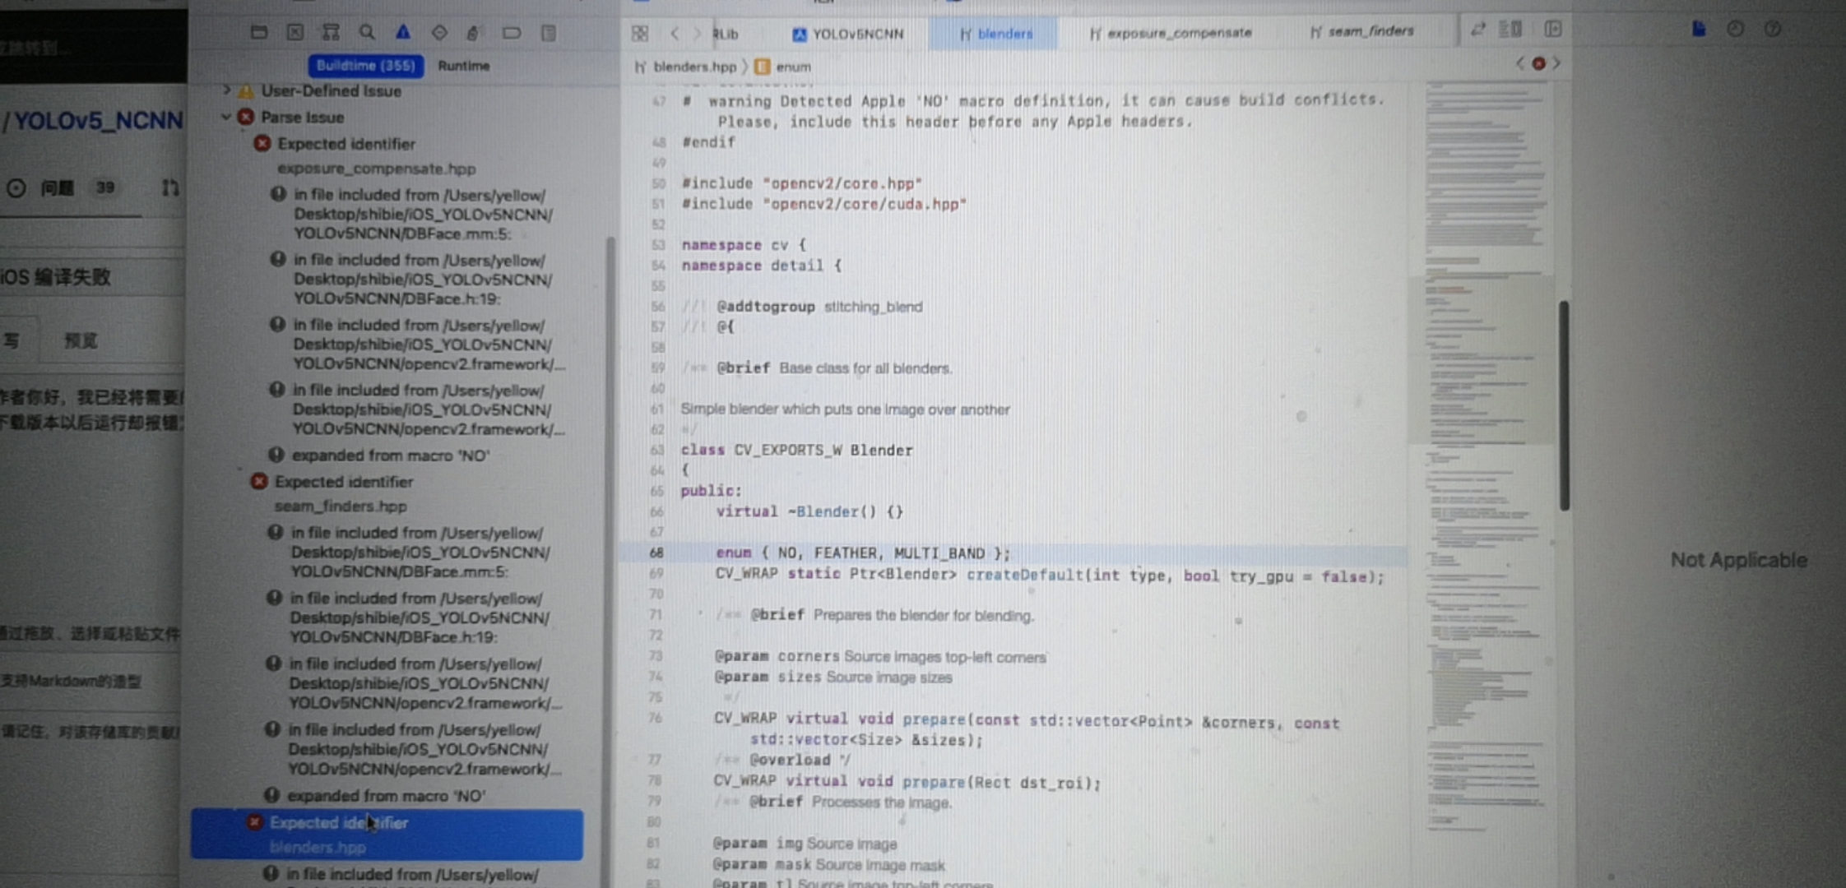Image resolution: width=1846 pixels, height=888 pixels.
Task: Show the History inspector clock icon
Action: pyautogui.click(x=1735, y=29)
